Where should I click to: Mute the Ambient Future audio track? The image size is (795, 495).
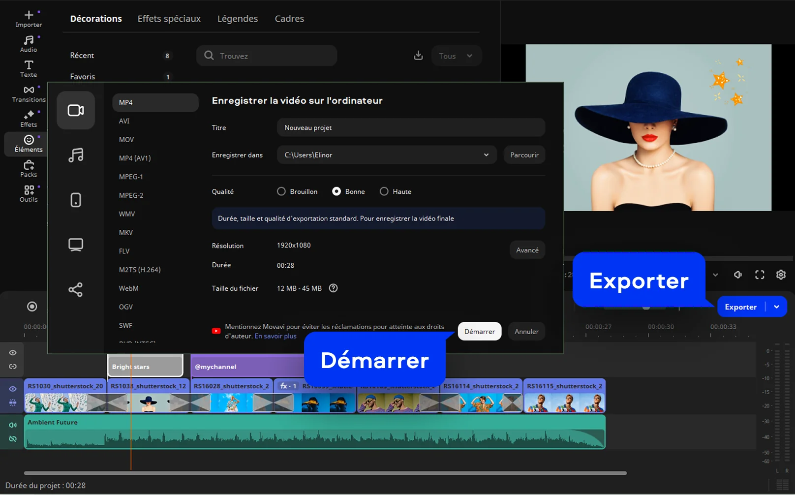click(13, 425)
